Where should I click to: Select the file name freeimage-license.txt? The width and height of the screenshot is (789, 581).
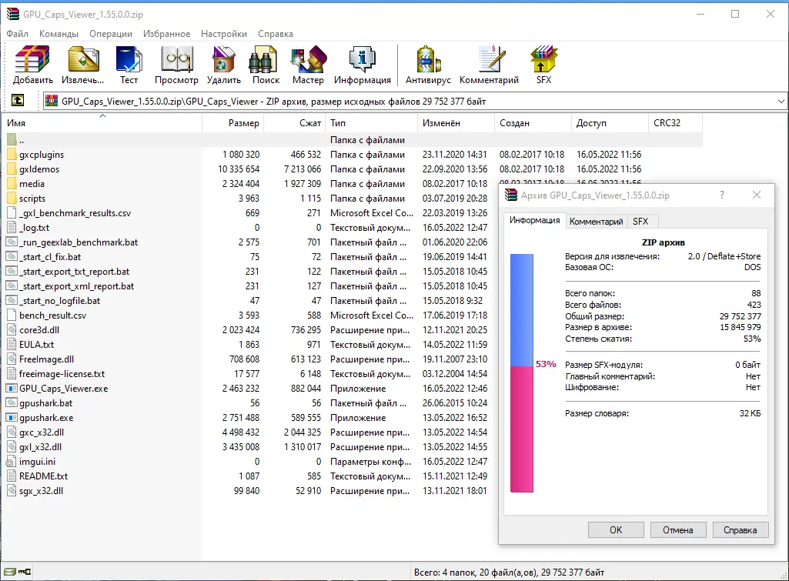point(62,374)
